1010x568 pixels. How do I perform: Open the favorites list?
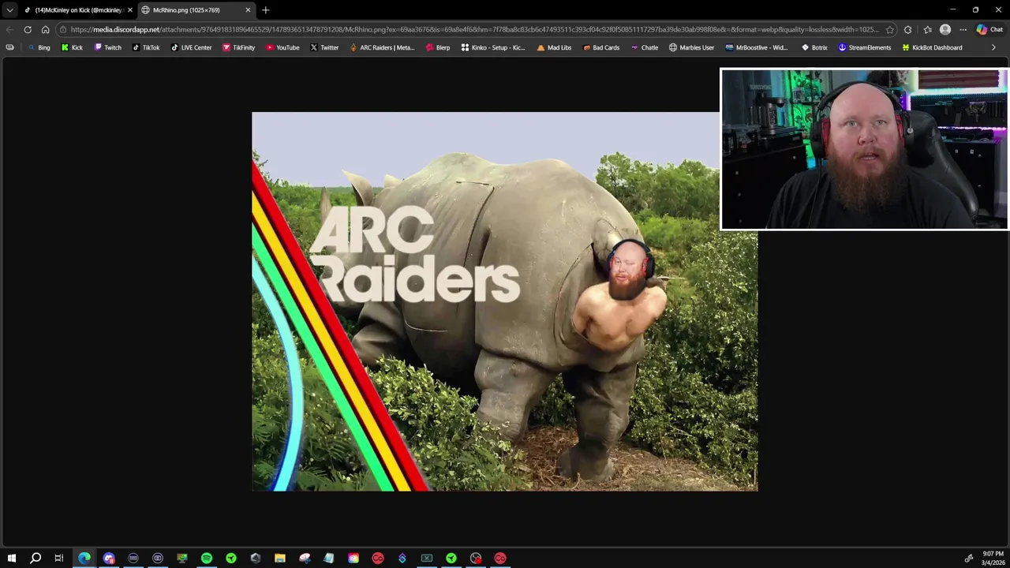(927, 30)
